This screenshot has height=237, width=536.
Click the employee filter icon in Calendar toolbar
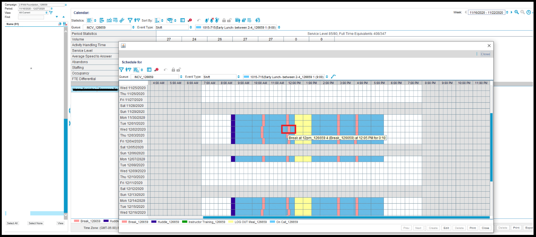click(x=137, y=20)
